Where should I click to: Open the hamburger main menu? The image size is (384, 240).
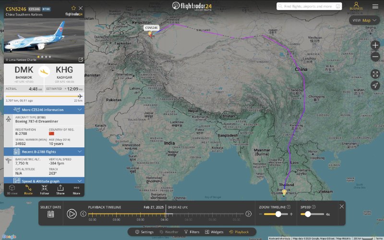coord(375,6)
